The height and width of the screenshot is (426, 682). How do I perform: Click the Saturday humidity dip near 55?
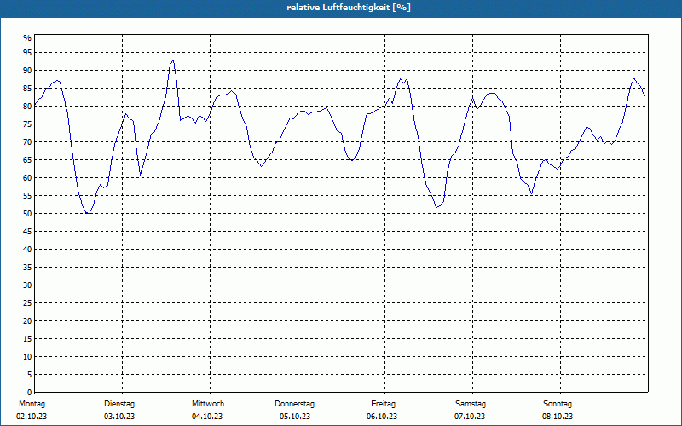coord(531,193)
